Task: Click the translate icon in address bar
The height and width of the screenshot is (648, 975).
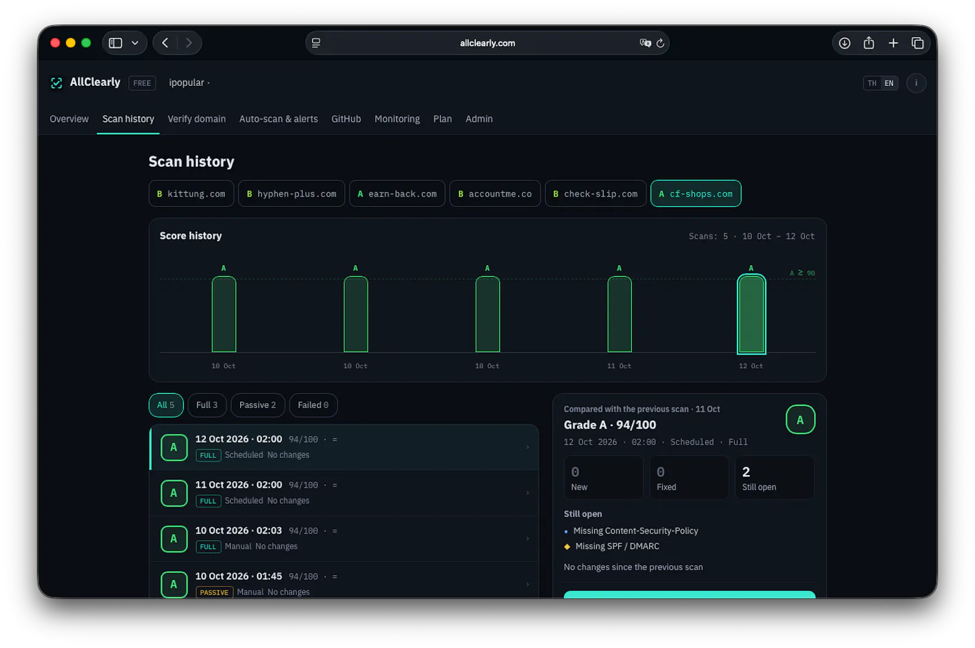Action: click(645, 43)
